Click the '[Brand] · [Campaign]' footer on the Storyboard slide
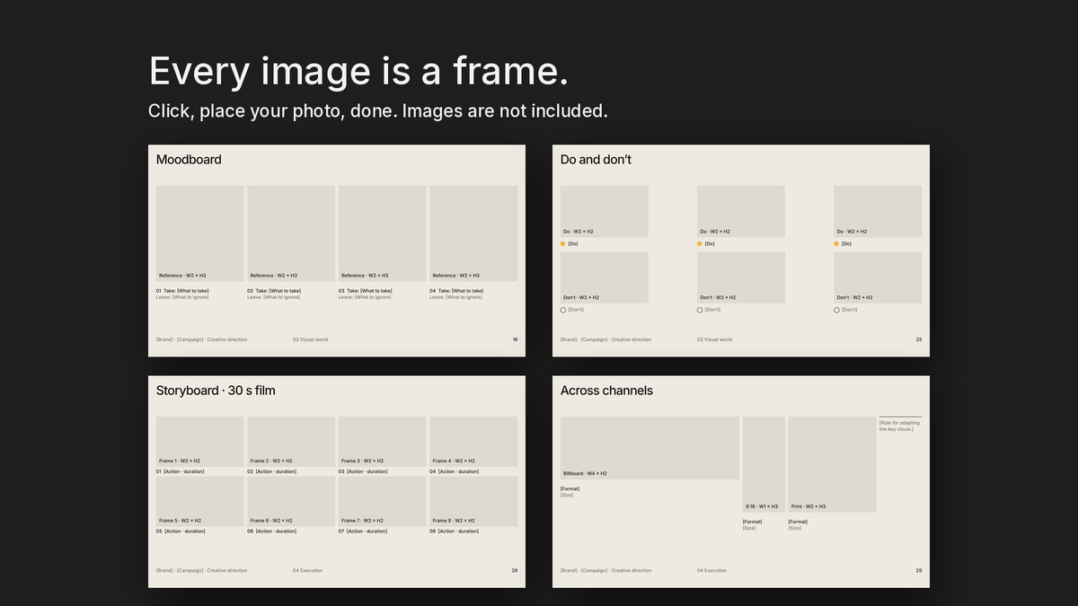The width and height of the screenshot is (1078, 606). (x=201, y=570)
